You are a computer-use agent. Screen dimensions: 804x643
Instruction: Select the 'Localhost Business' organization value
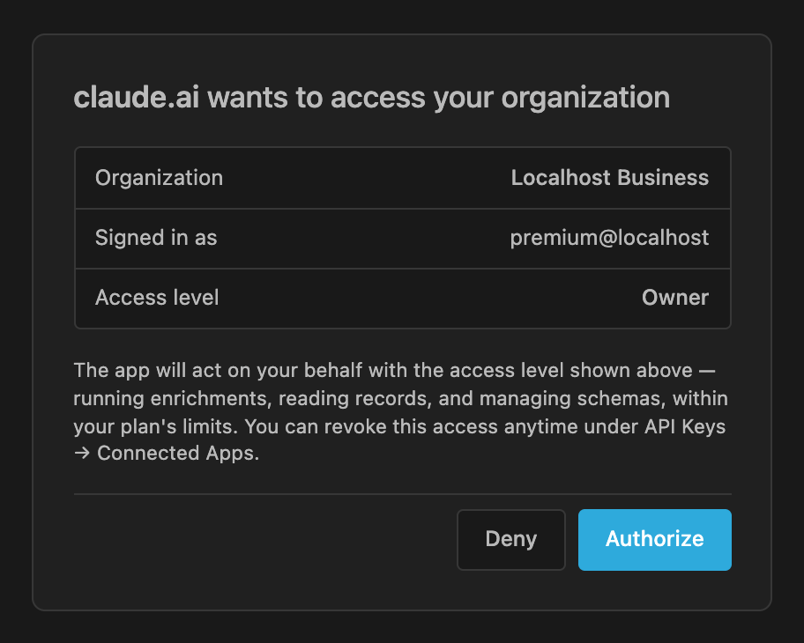coord(610,178)
